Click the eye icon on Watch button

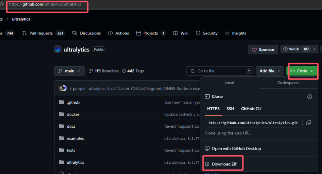click(285, 49)
